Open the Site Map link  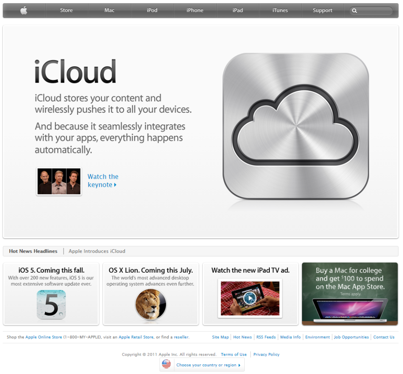pyautogui.click(x=220, y=337)
